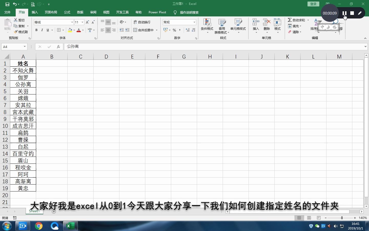Click the 登录 sign-in button
Viewport: 369px width, 231px height.
[x=313, y=4]
